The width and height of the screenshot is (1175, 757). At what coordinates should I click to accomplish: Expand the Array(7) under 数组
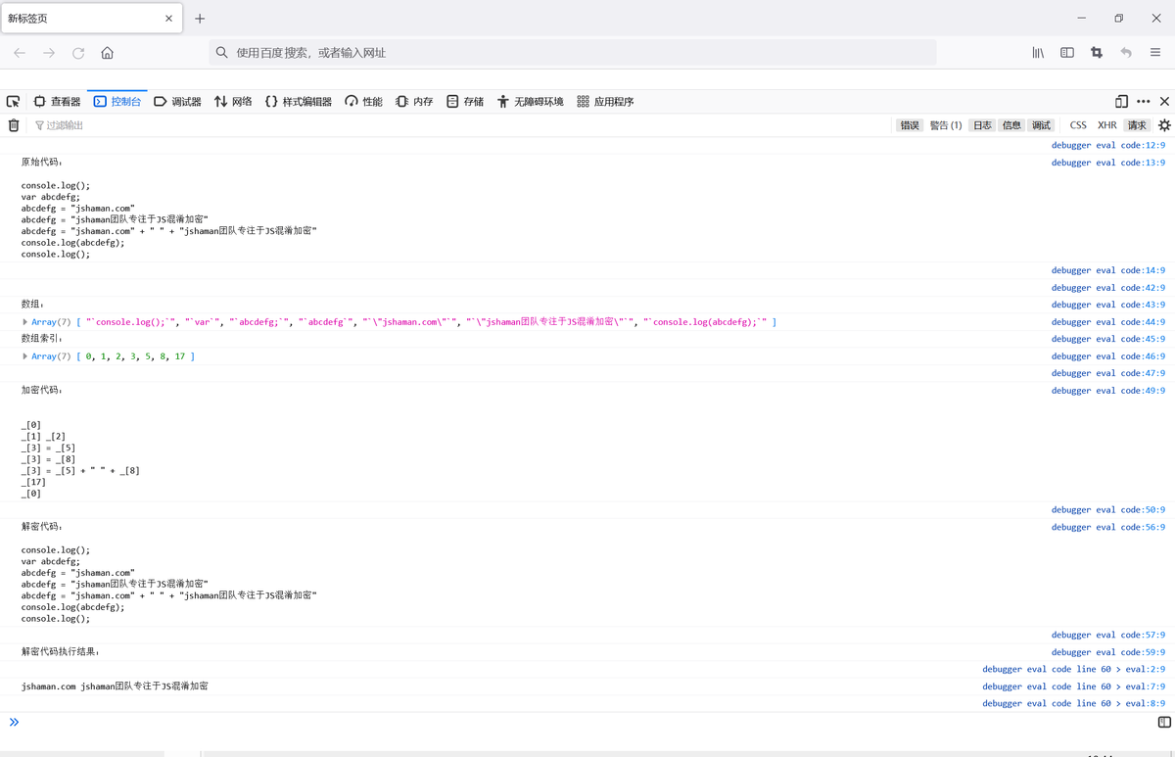click(24, 321)
